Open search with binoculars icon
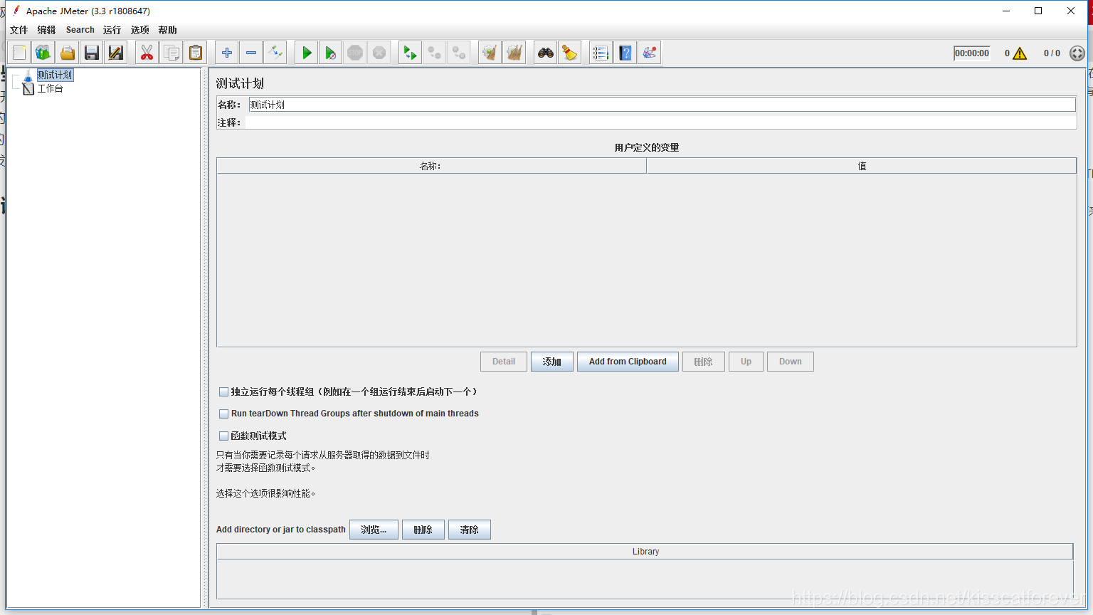The image size is (1093, 615). point(546,53)
